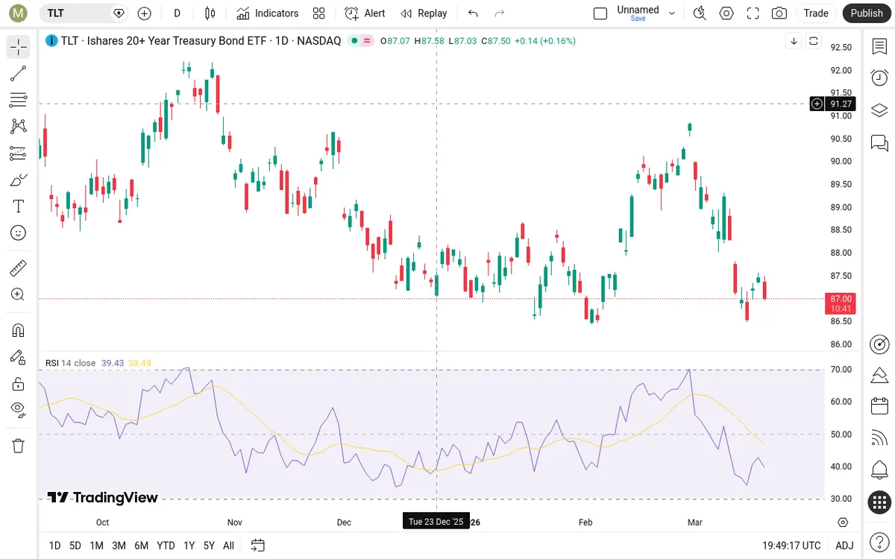Viewport: 895px width, 559px height.
Task: Open the help center question icon
Action: coord(879,540)
